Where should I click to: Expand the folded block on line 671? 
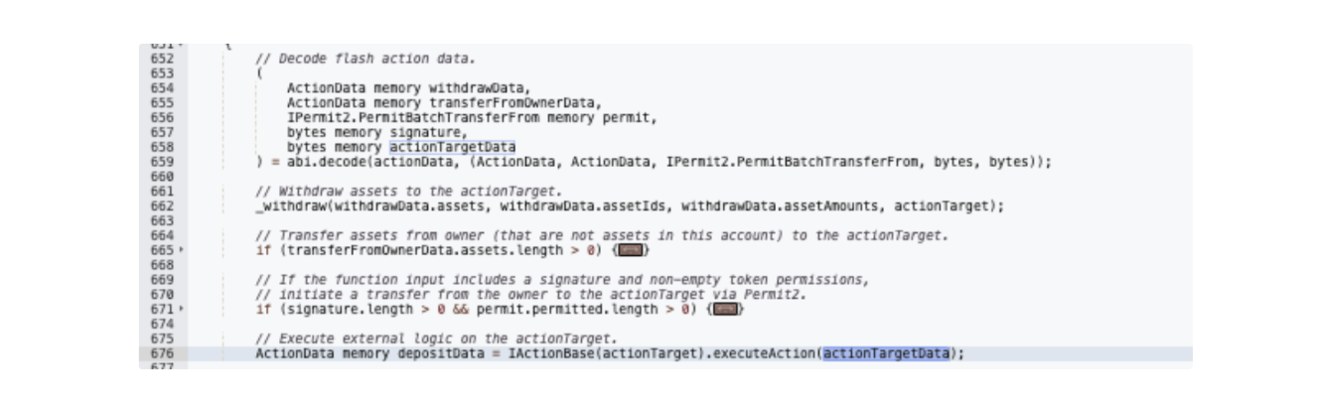(727, 310)
